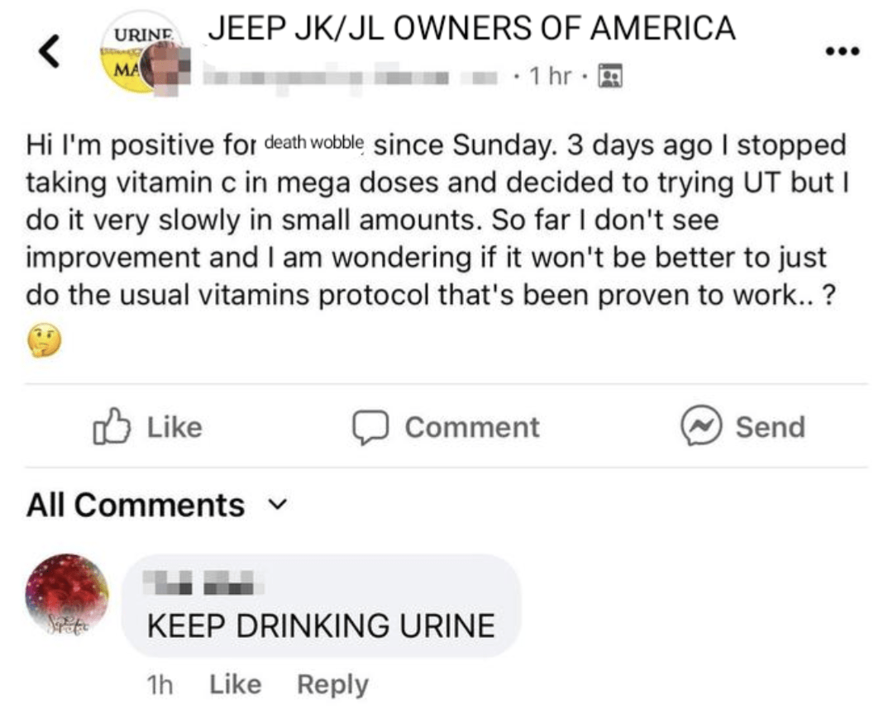Click the group members audience icon
Screen dimensions: 893x708
[x=610, y=76]
